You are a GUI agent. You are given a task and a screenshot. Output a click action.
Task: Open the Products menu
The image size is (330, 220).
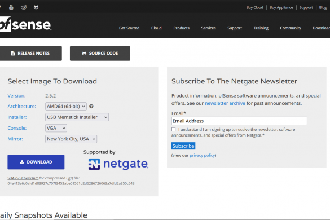point(182,28)
